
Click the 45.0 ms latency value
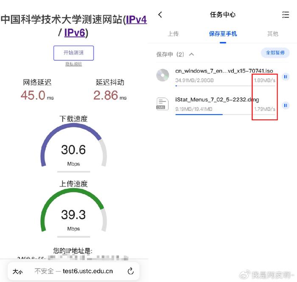pyautogui.click(x=37, y=95)
